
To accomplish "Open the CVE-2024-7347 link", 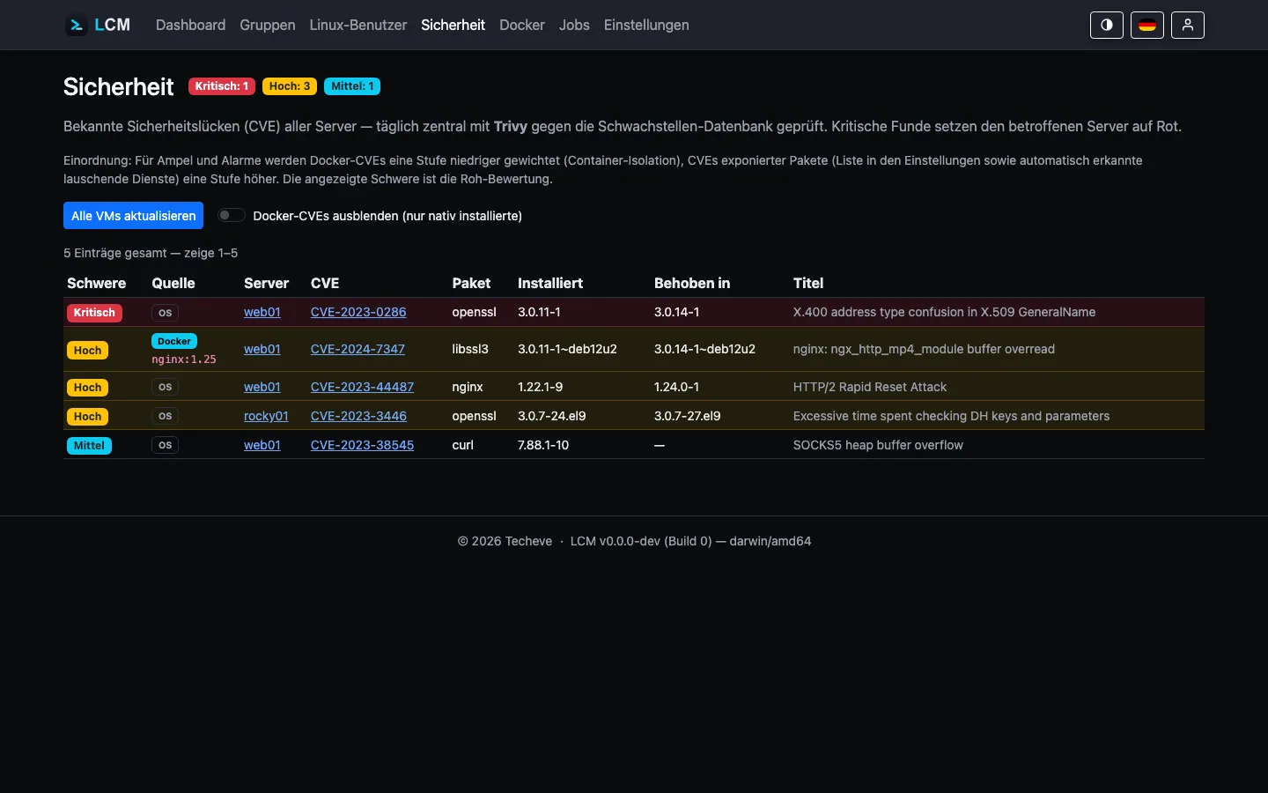I will tap(358, 349).
